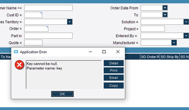Sort by the SO Order column header
189x110 pixels.
click(150, 57)
